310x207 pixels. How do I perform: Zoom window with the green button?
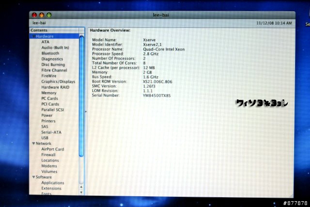click(x=49, y=15)
